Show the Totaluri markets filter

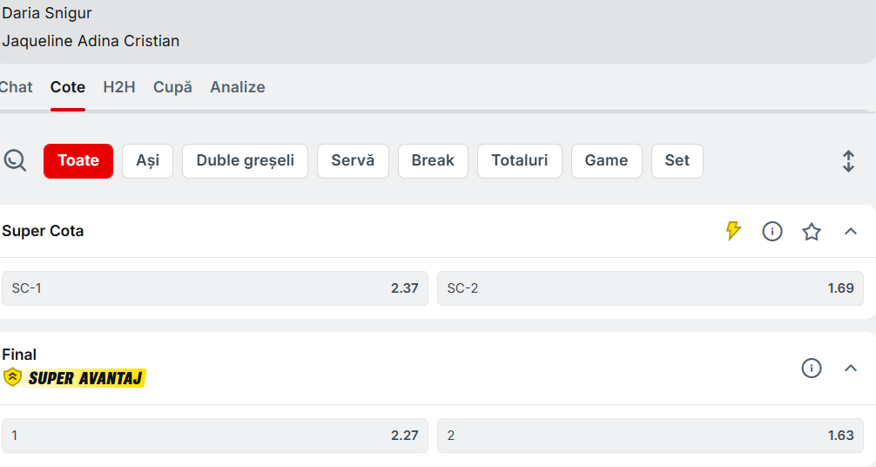coord(519,161)
